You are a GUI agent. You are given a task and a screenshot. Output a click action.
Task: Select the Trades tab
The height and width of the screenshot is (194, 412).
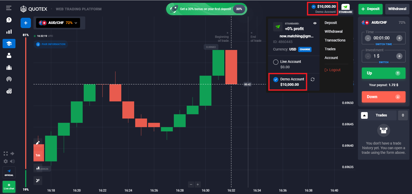(x=381, y=115)
